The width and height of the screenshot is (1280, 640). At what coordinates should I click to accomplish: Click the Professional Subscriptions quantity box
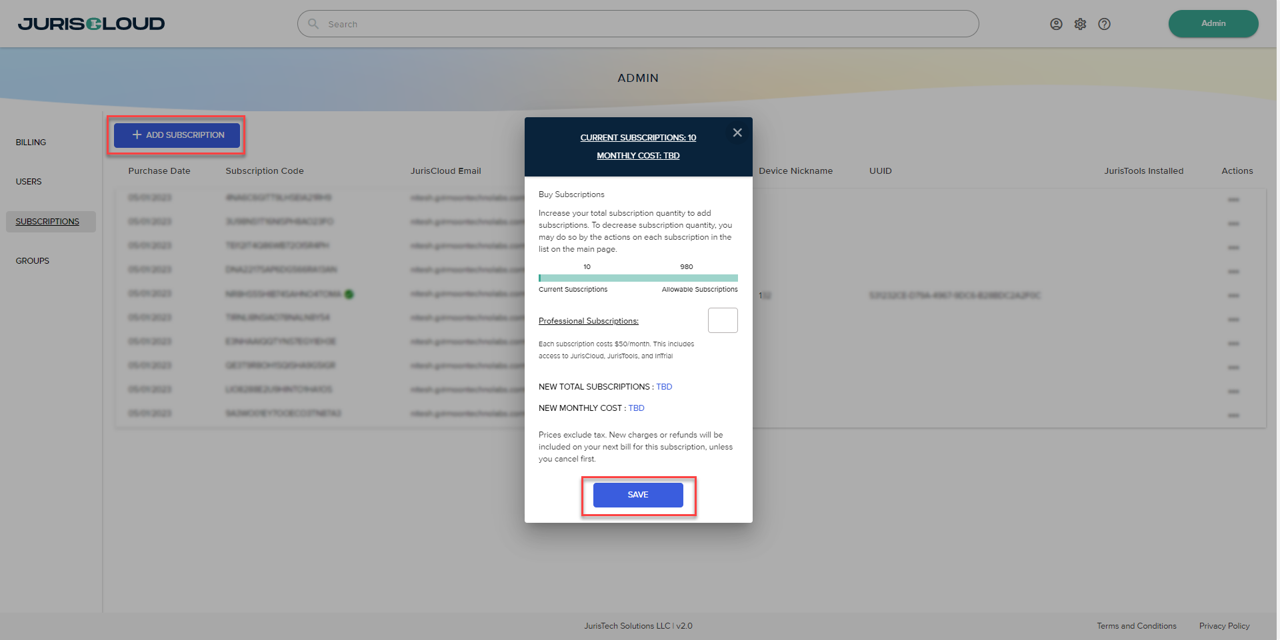(723, 320)
